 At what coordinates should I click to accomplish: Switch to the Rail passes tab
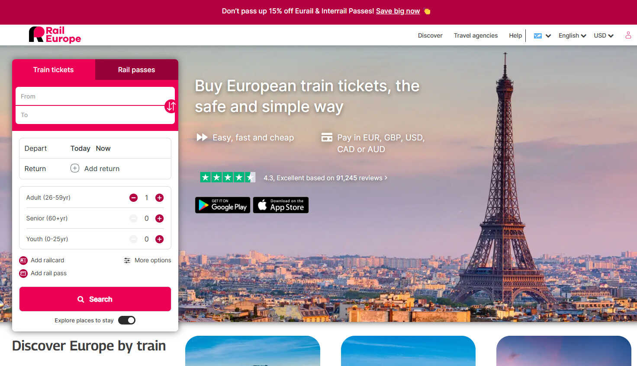point(136,70)
